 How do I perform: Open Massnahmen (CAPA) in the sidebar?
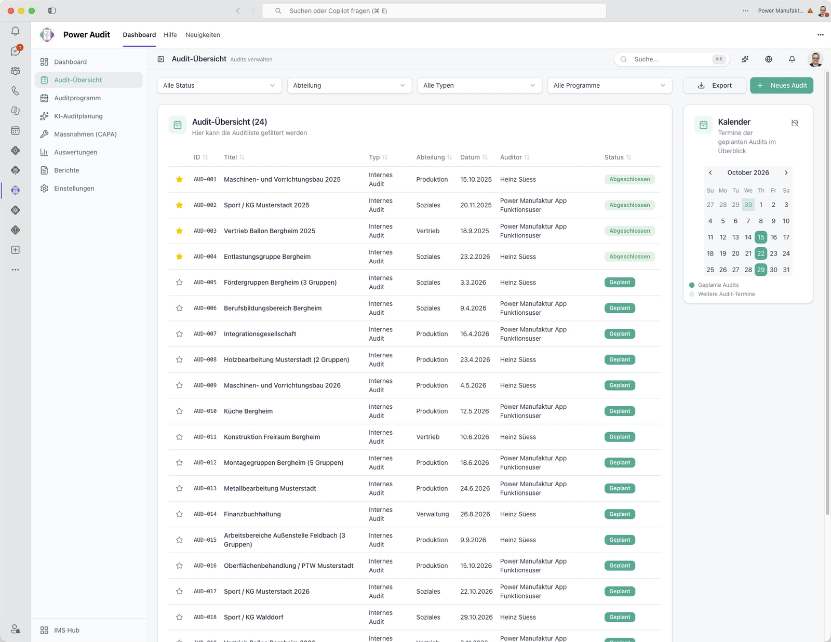point(88,134)
